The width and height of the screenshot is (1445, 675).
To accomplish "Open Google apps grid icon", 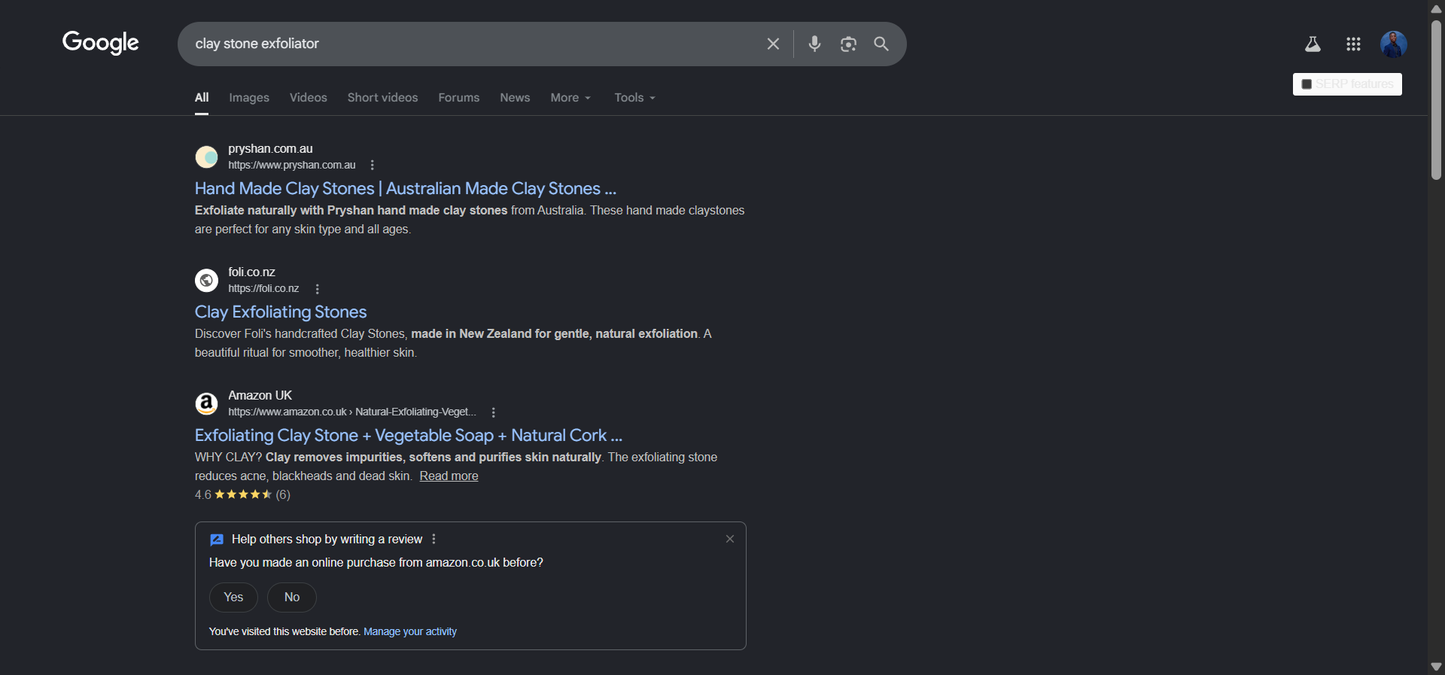I will (1353, 44).
